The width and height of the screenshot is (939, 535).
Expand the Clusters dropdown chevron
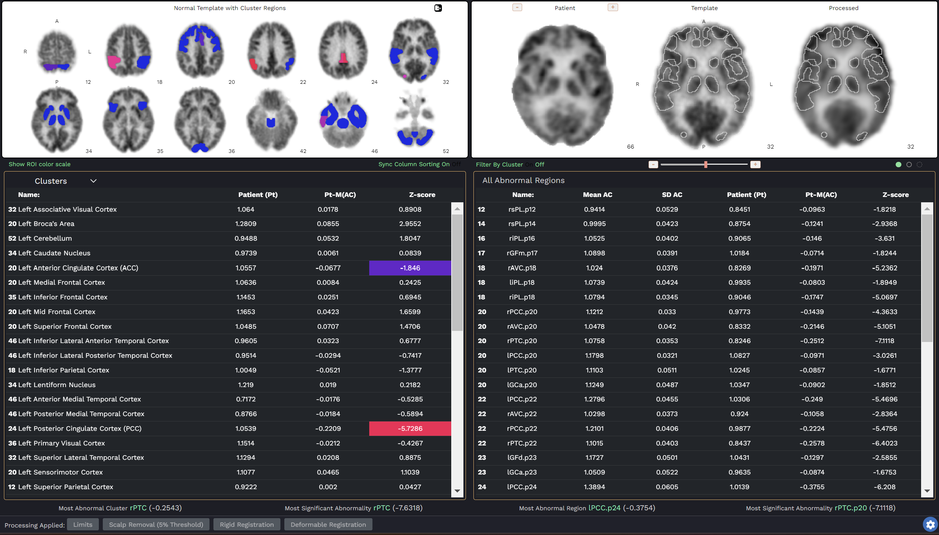tap(93, 181)
